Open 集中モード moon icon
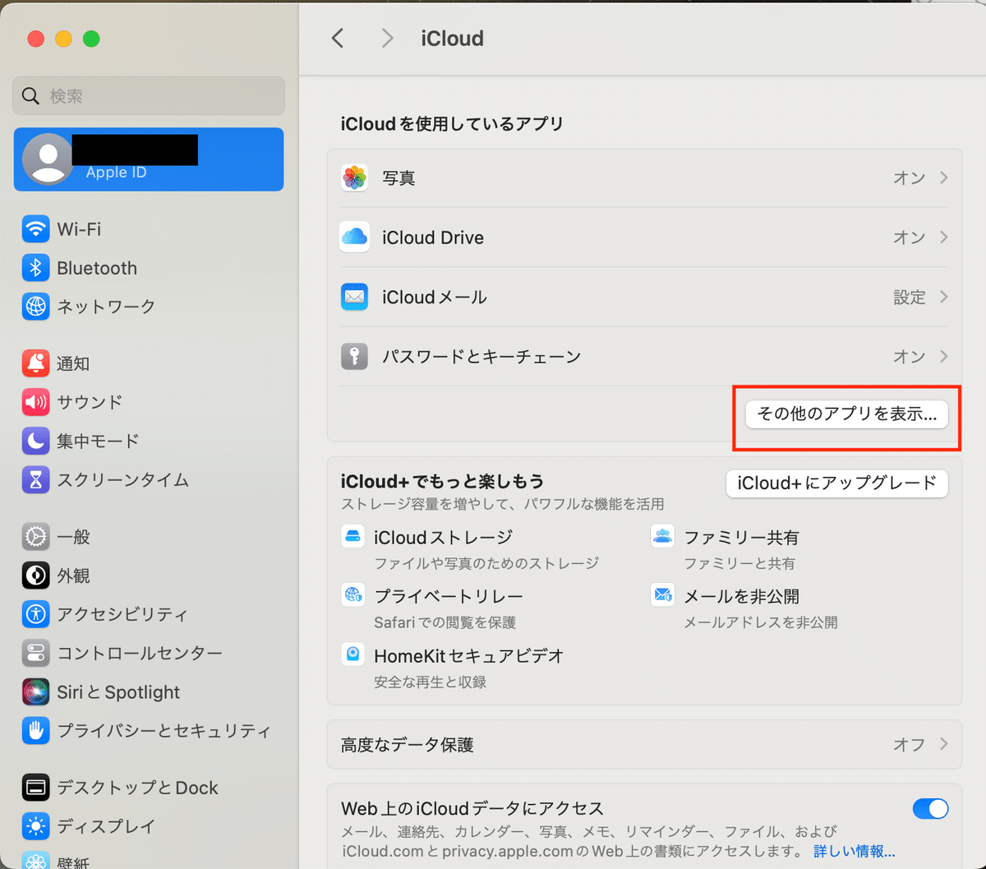This screenshot has height=869, width=986. pyautogui.click(x=35, y=441)
